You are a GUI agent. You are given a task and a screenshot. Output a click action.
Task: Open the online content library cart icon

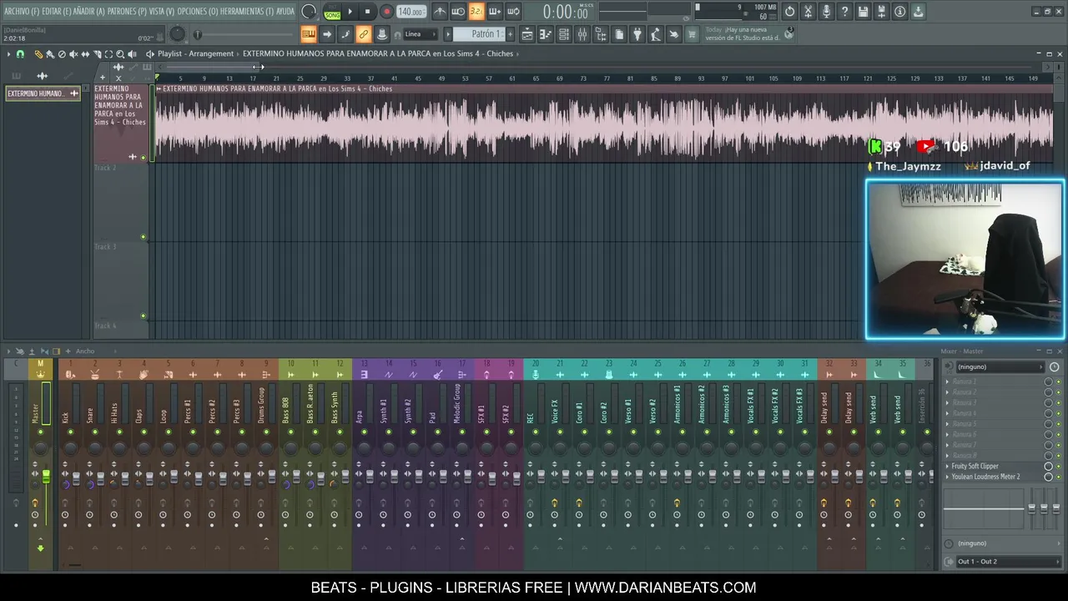[693, 34]
